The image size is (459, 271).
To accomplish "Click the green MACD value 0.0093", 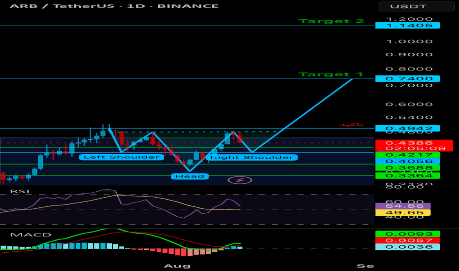I will click(x=407, y=234).
